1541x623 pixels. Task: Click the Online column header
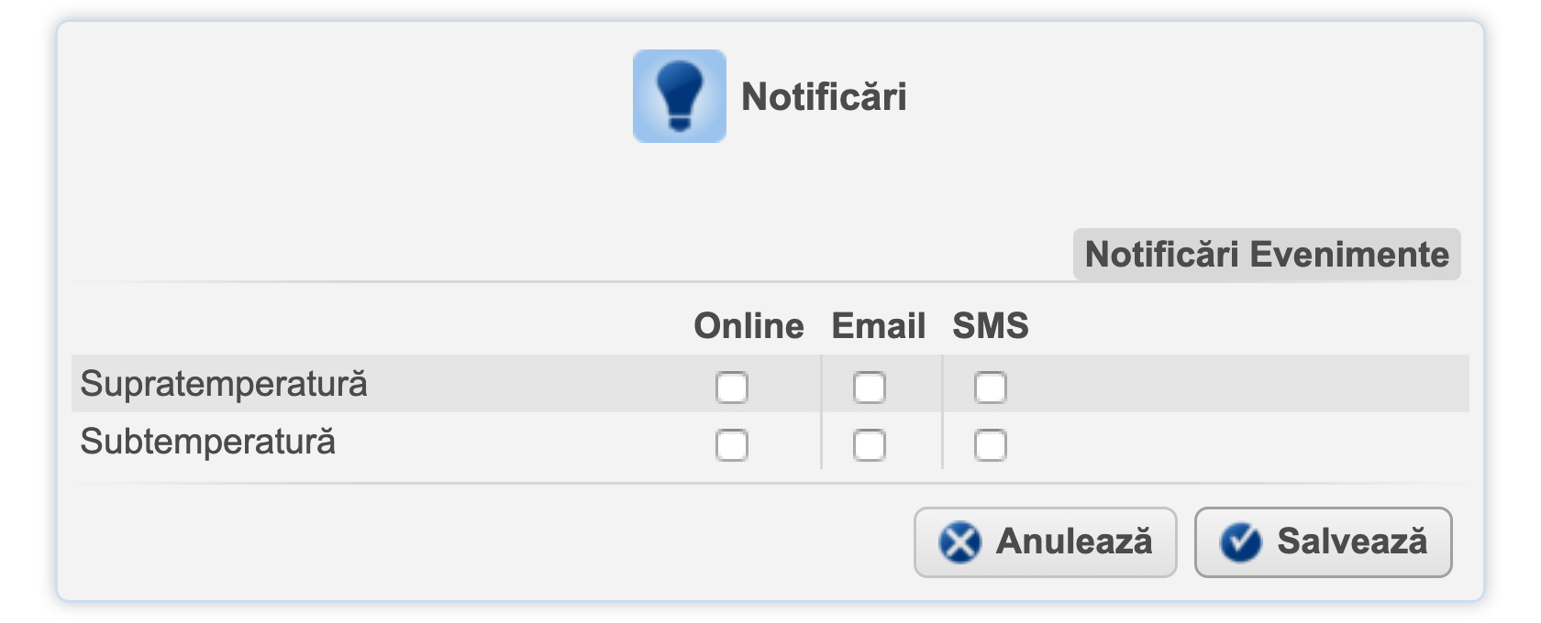pyautogui.click(x=748, y=326)
